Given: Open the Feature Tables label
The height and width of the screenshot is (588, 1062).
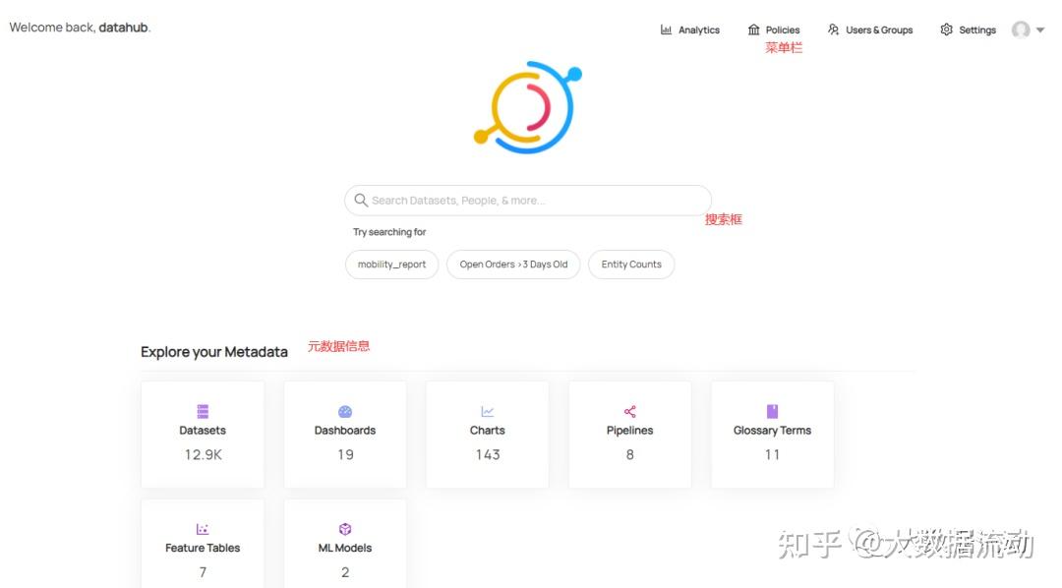Looking at the screenshot, I should pyautogui.click(x=203, y=548).
